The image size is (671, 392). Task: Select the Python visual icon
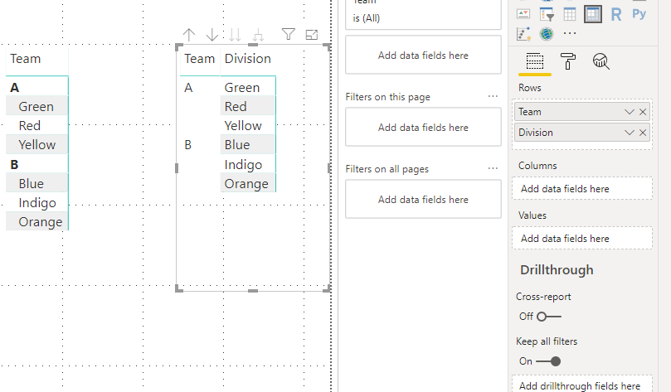[639, 14]
